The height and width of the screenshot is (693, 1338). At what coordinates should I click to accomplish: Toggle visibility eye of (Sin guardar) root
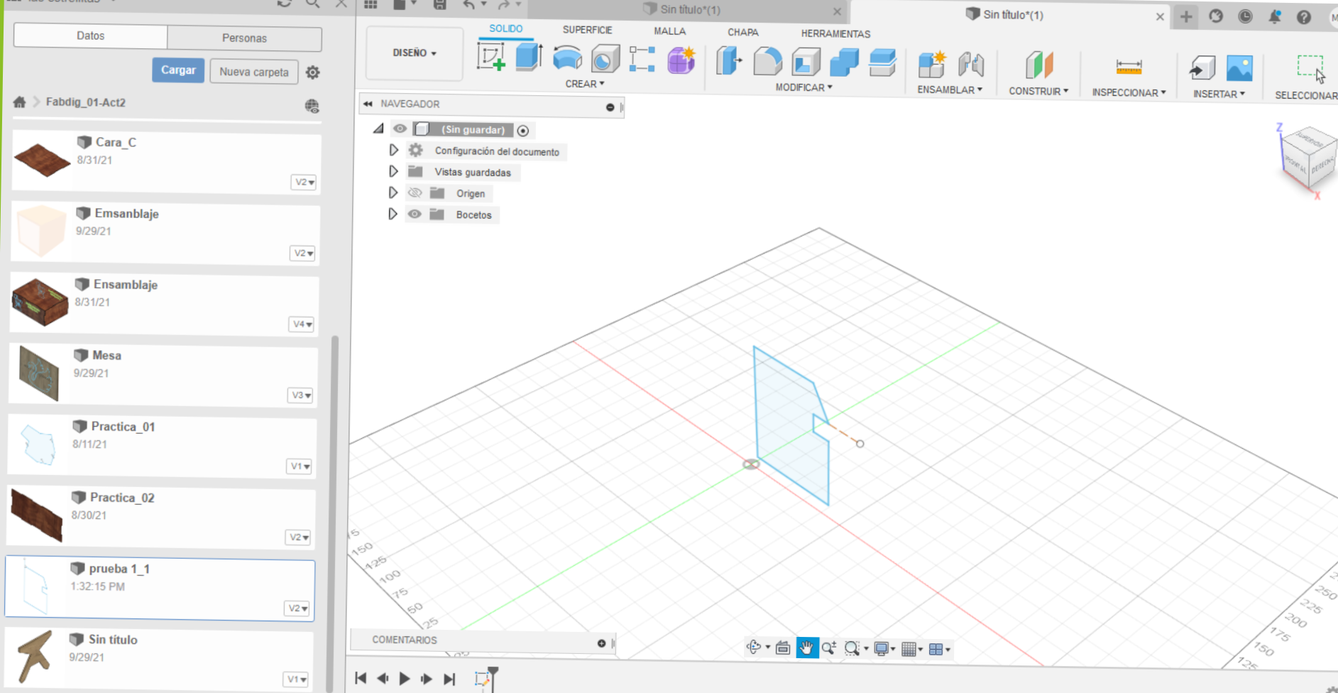pos(400,129)
